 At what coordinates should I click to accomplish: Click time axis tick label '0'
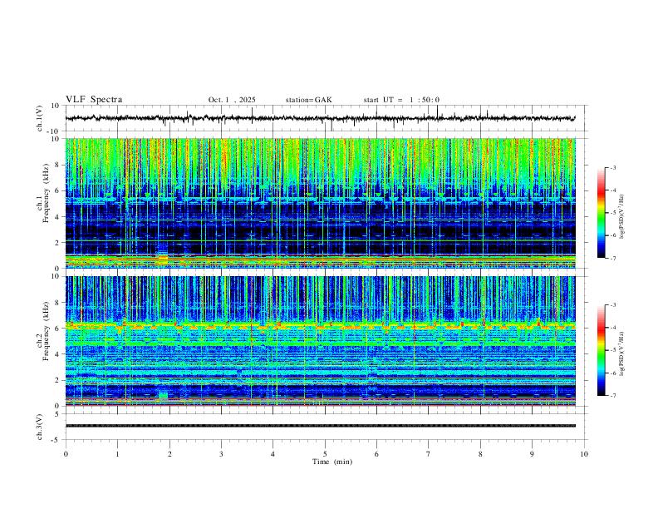point(66,454)
